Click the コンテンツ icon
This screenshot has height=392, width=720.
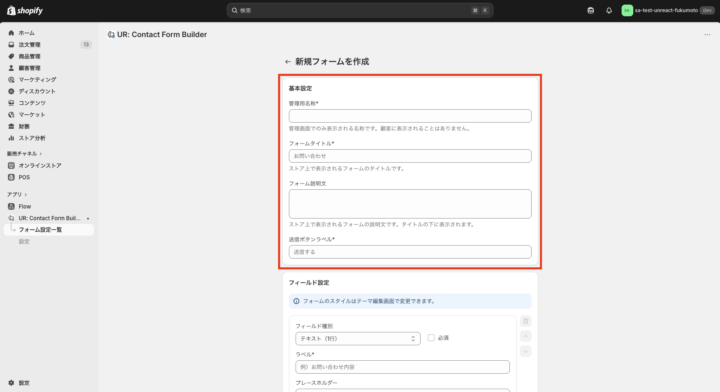click(11, 103)
